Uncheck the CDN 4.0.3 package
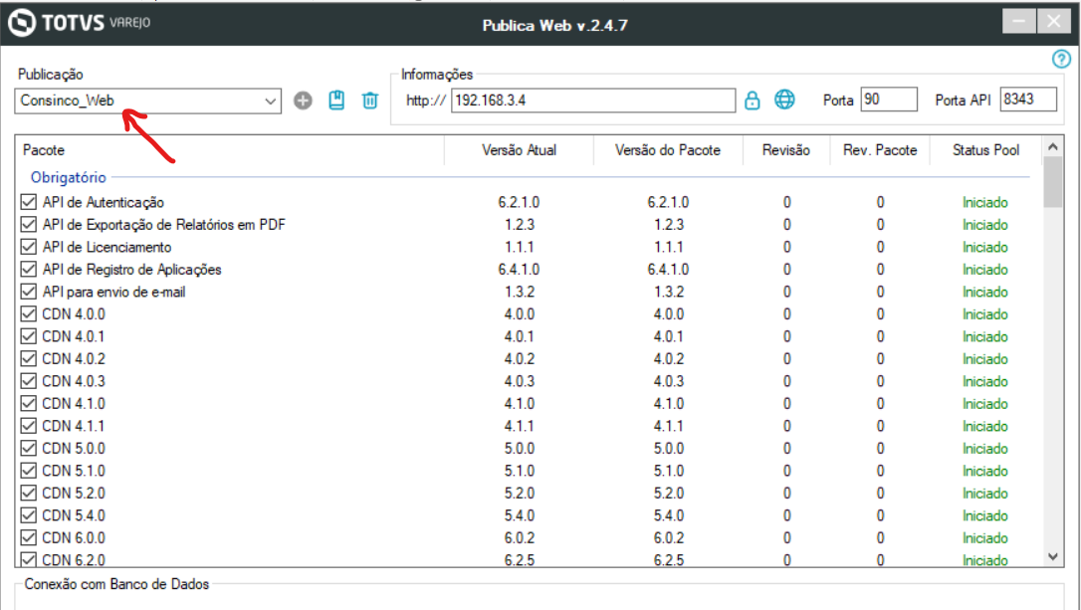 coord(28,381)
